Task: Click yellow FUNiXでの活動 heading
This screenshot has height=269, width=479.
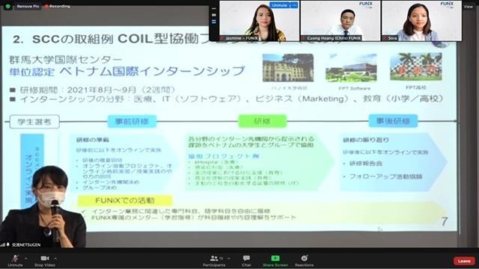Action: (x=125, y=200)
